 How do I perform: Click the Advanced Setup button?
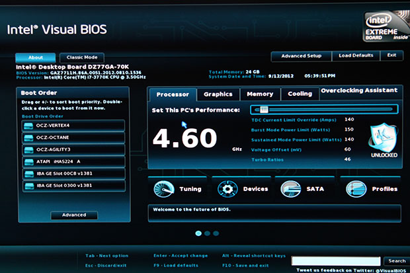click(301, 56)
